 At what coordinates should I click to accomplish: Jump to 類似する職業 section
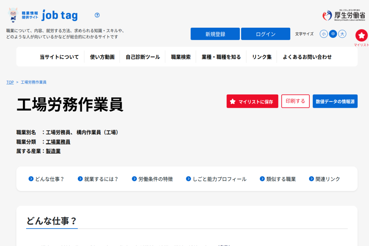tap(281, 179)
